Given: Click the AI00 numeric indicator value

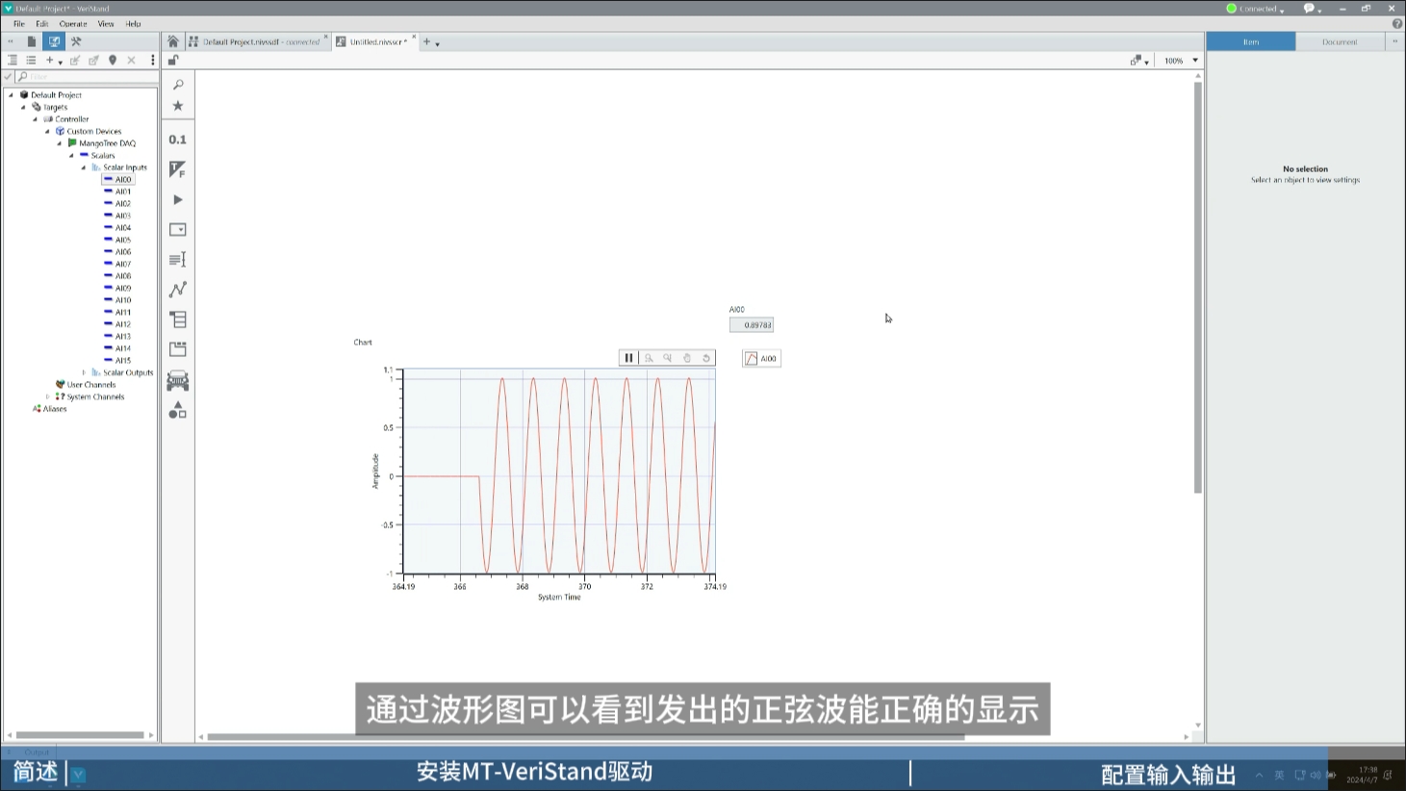Looking at the screenshot, I should [x=752, y=325].
